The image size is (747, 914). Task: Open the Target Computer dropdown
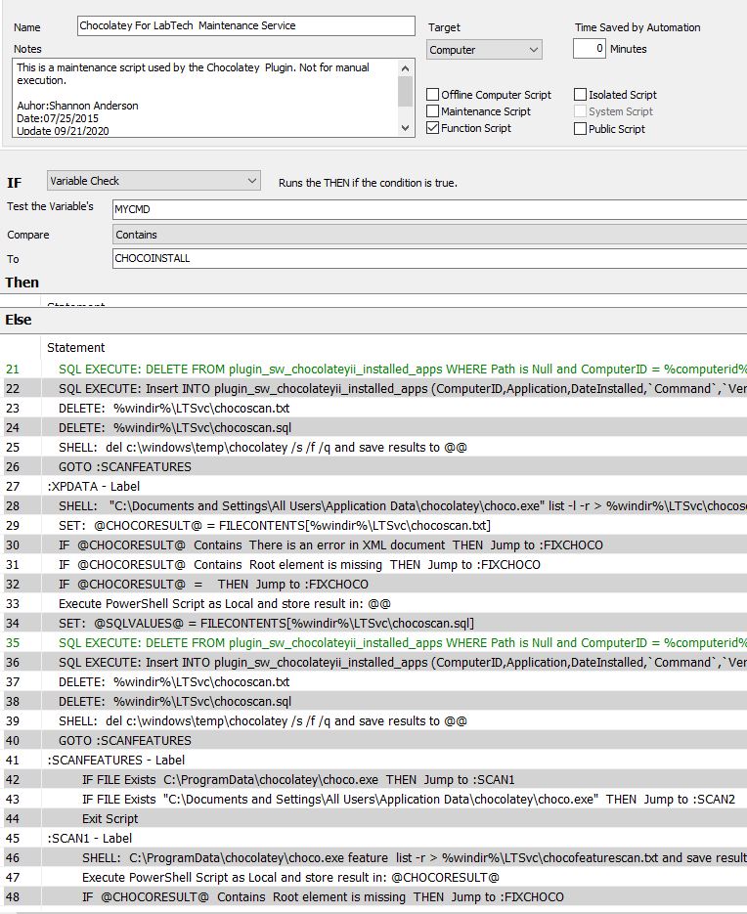coord(484,50)
